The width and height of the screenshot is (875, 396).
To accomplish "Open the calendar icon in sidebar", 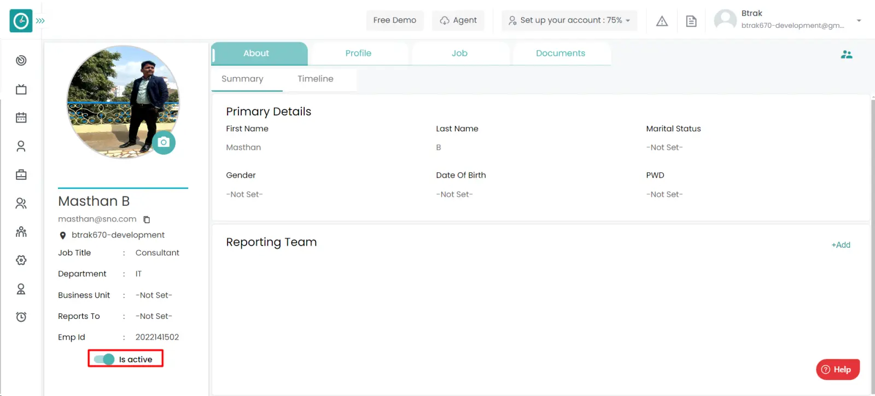I will click(21, 118).
